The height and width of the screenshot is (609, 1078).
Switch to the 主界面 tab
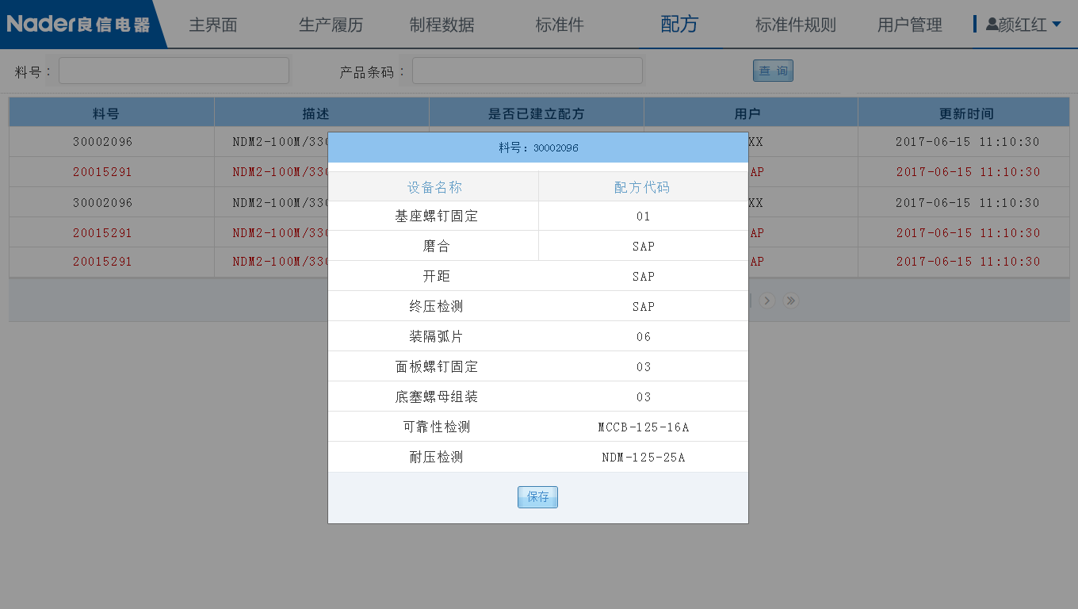point(212,25)
